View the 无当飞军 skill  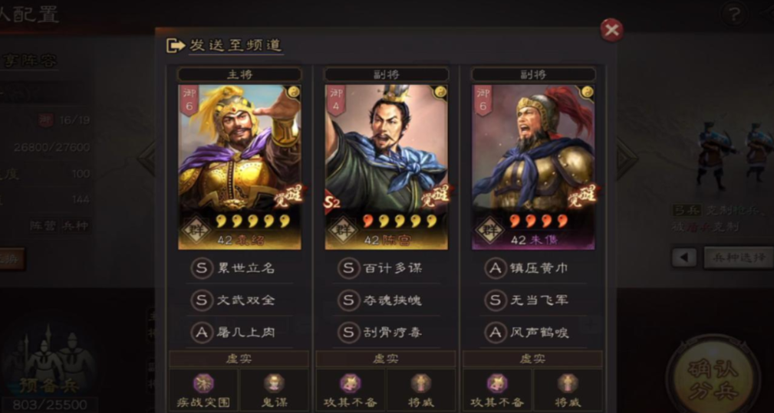[x=533, y=300]
